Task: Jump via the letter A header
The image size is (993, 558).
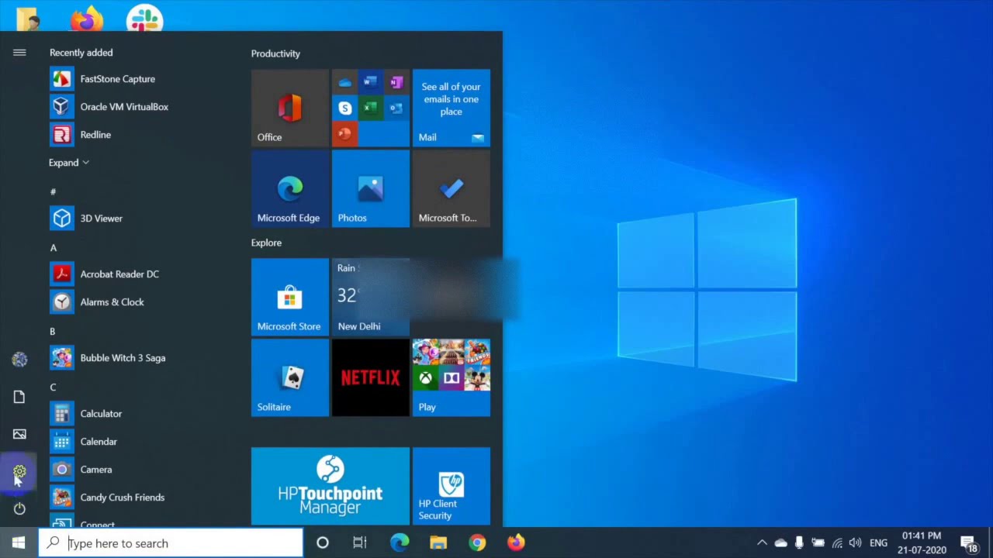Action: click(54, 248)
